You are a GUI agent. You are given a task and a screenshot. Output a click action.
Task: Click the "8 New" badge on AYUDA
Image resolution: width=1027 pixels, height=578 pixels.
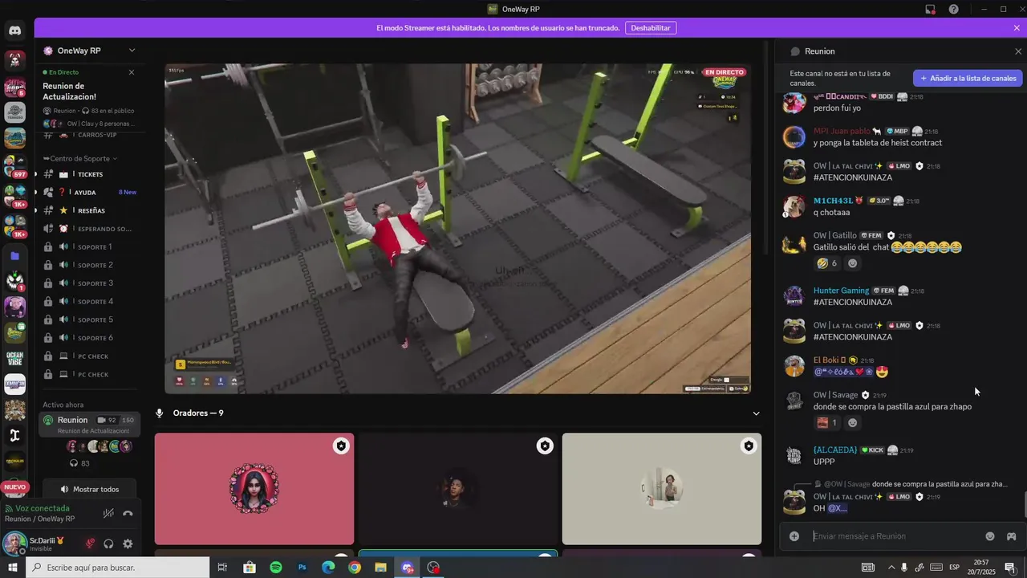pyautogui.click(x=128, y=193)
